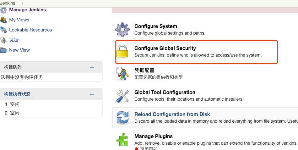Open Configure Global Security heading link
The width and height of the screenshot is (298, 150).
coord(165,48)
